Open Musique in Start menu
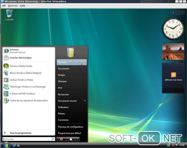The height and width of the screenshot is (148, 187). [62, 81]
